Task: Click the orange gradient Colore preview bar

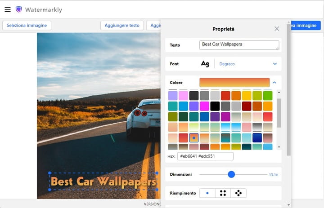Action: tap(234, 82)
